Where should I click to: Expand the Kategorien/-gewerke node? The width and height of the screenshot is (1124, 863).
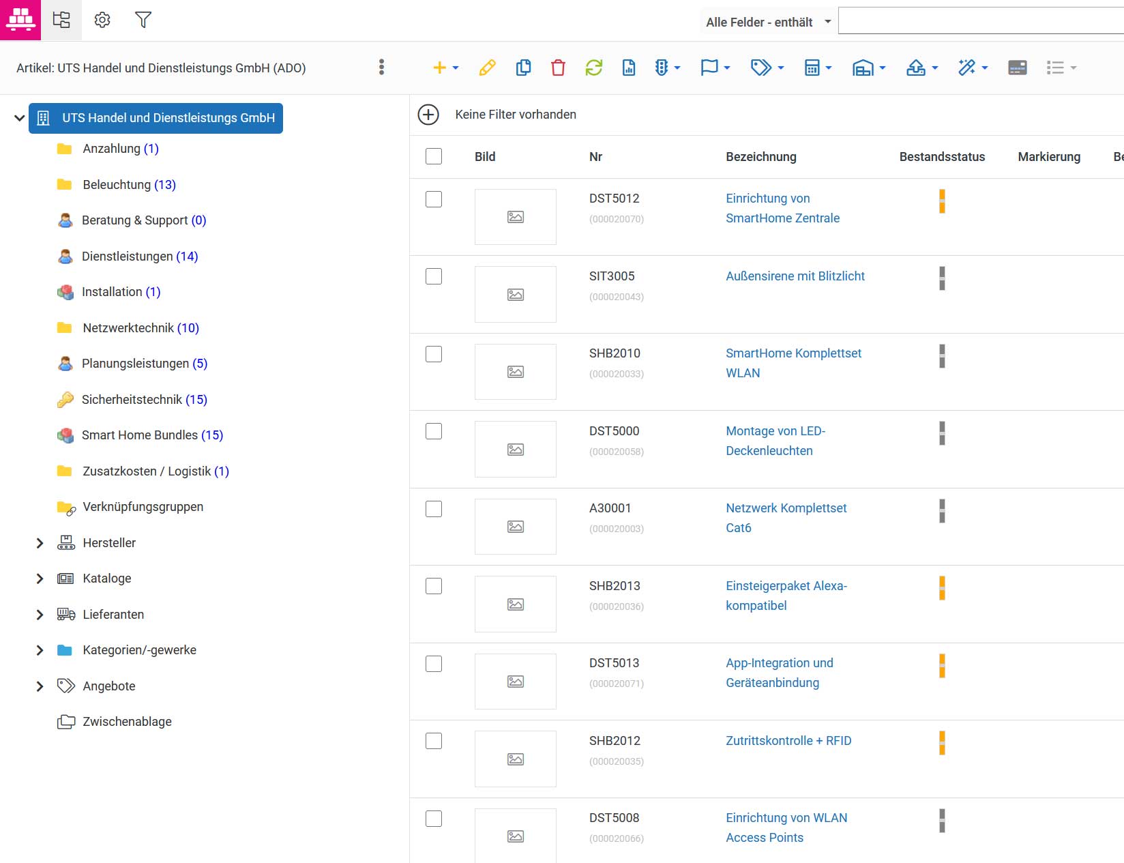tap(40, 650)
